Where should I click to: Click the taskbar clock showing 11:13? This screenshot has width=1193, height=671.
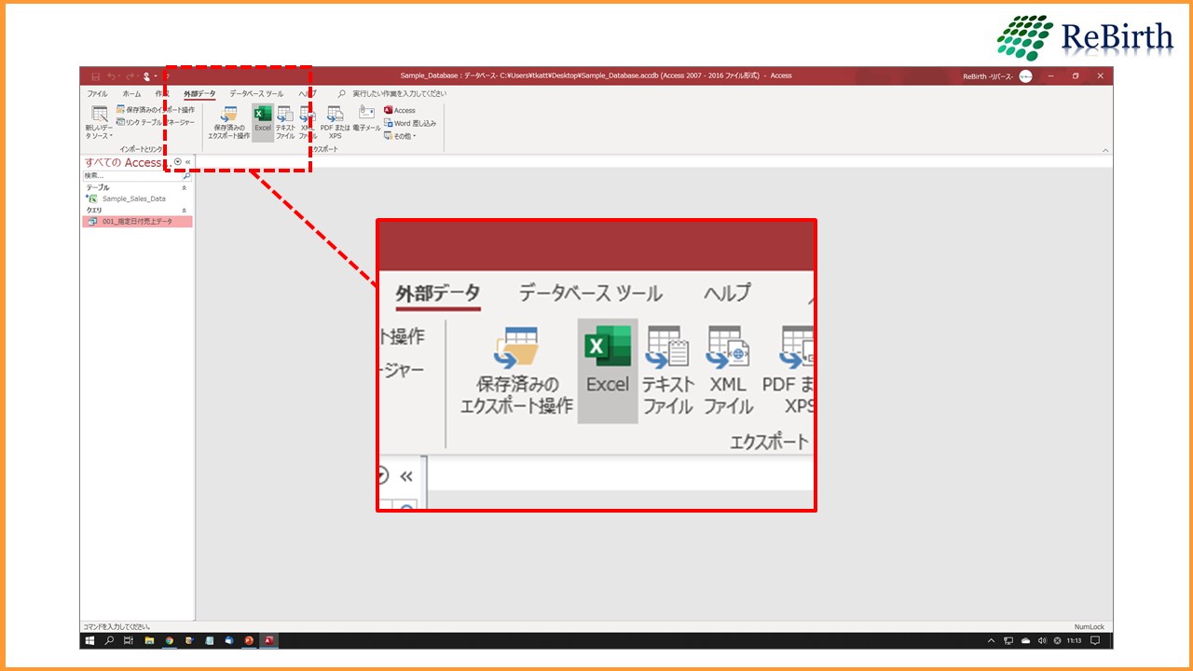coord(1074,641)
